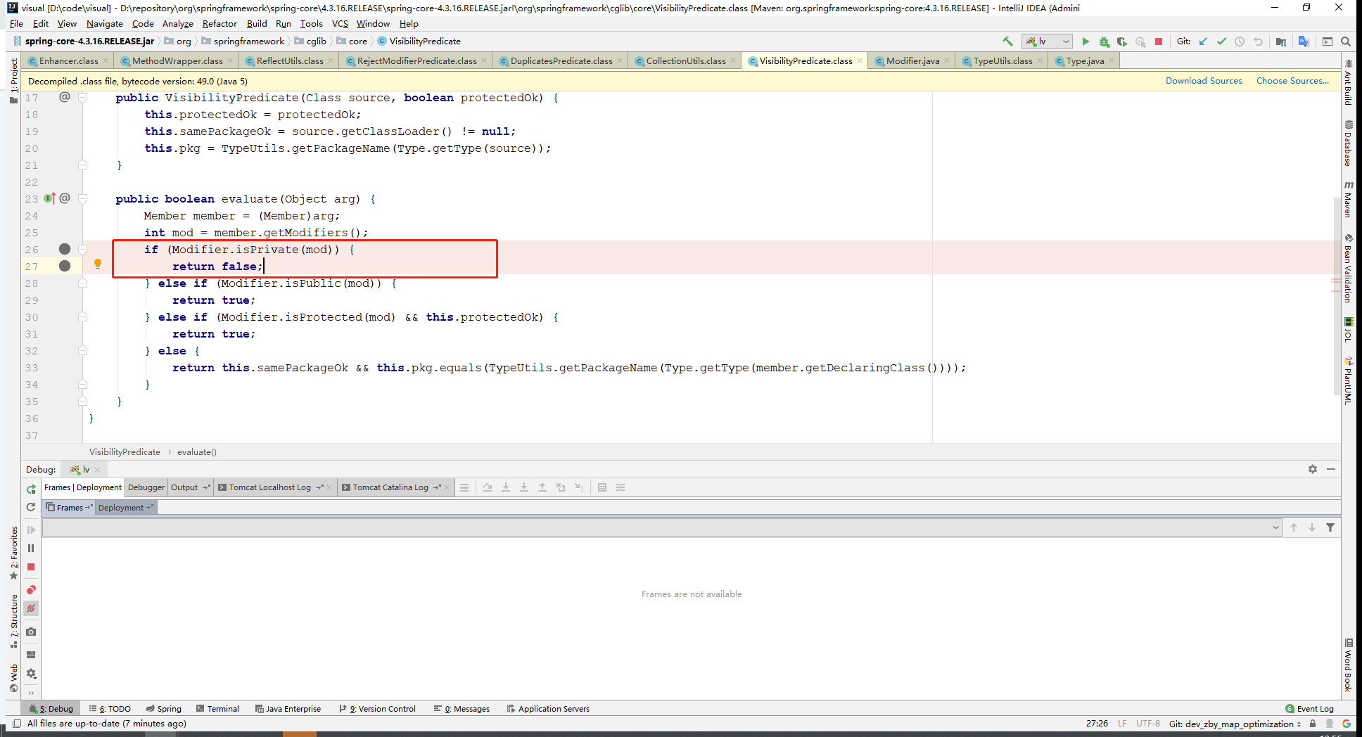Image resolution: width=1362 pixels, height=737 pixels.
Task: Click the Build Project hammer icon
Action: (x=1007, y=41)
